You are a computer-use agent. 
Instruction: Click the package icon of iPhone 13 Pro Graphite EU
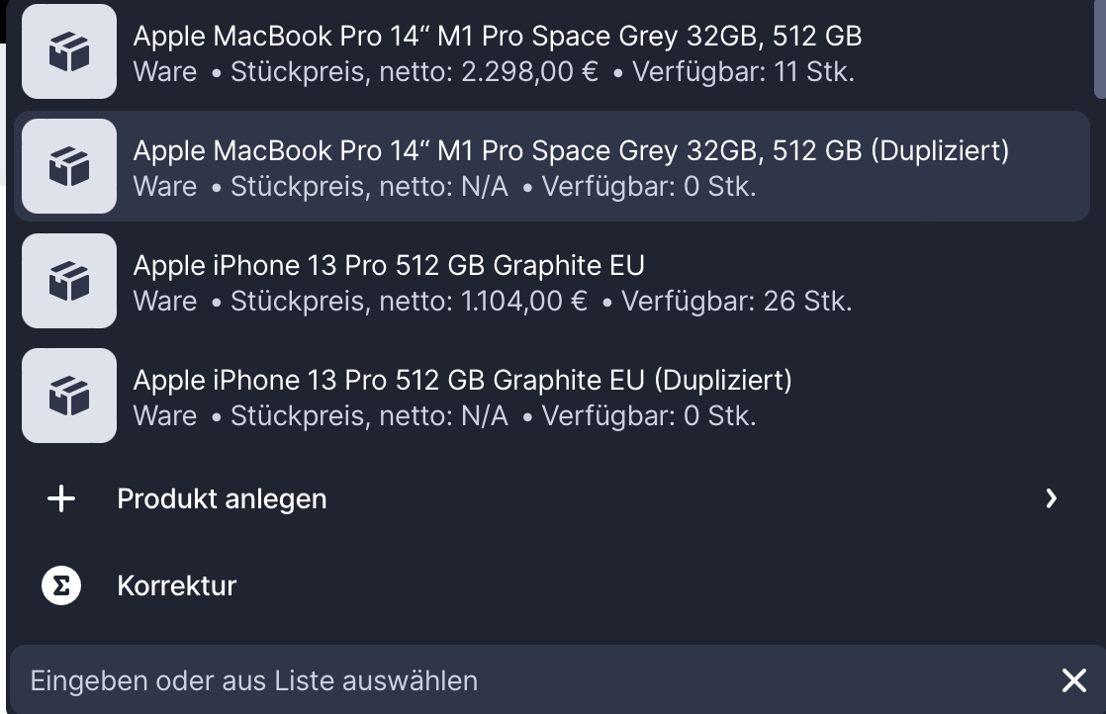tap(69, 281)
